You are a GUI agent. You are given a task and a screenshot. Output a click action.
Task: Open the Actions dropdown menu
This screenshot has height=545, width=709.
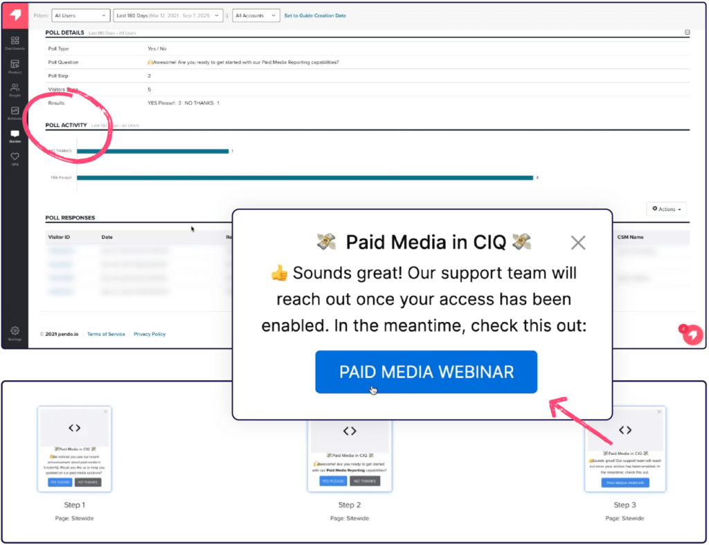667,209
